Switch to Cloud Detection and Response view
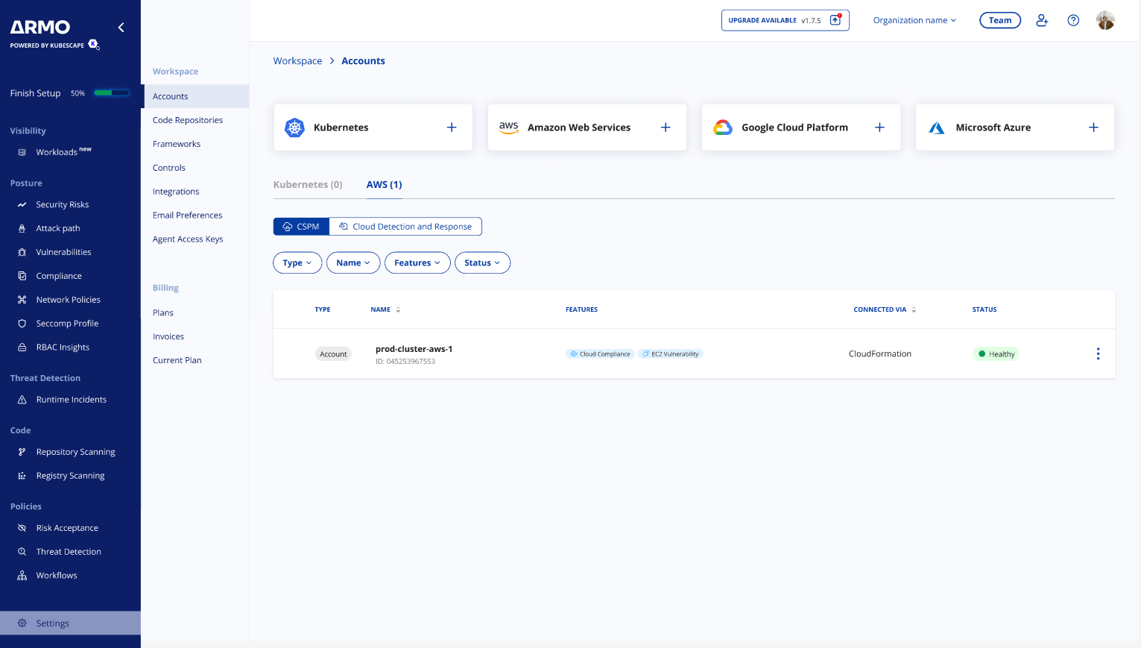Screen dimensions: 1141x648 click(405, 227)
